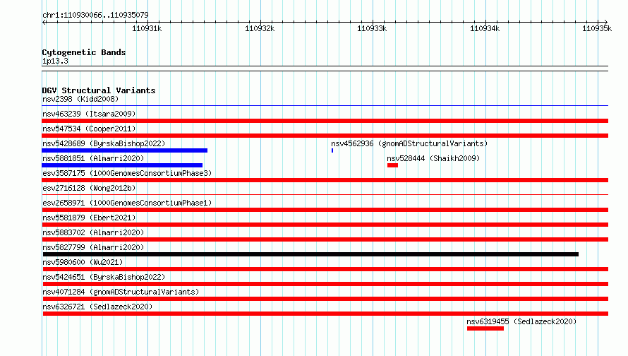Click the red bar under nsv6326721
The image size is (628, 356).
coord(325,314)
